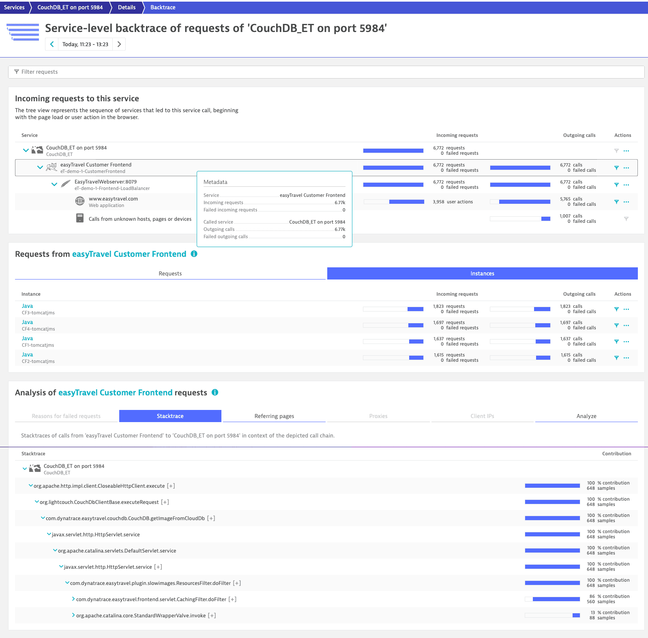
Task: Click filter icon for CF2-tomcatjms instance
Action: click(616, 358)
